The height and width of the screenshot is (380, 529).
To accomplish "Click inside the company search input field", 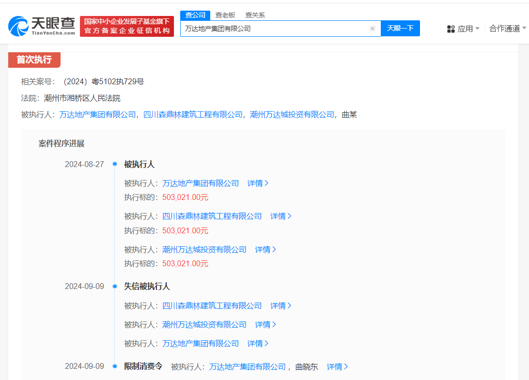I will pos(276,29).
